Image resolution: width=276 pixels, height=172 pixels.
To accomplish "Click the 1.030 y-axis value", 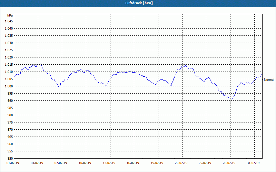I will pos(9,43).
